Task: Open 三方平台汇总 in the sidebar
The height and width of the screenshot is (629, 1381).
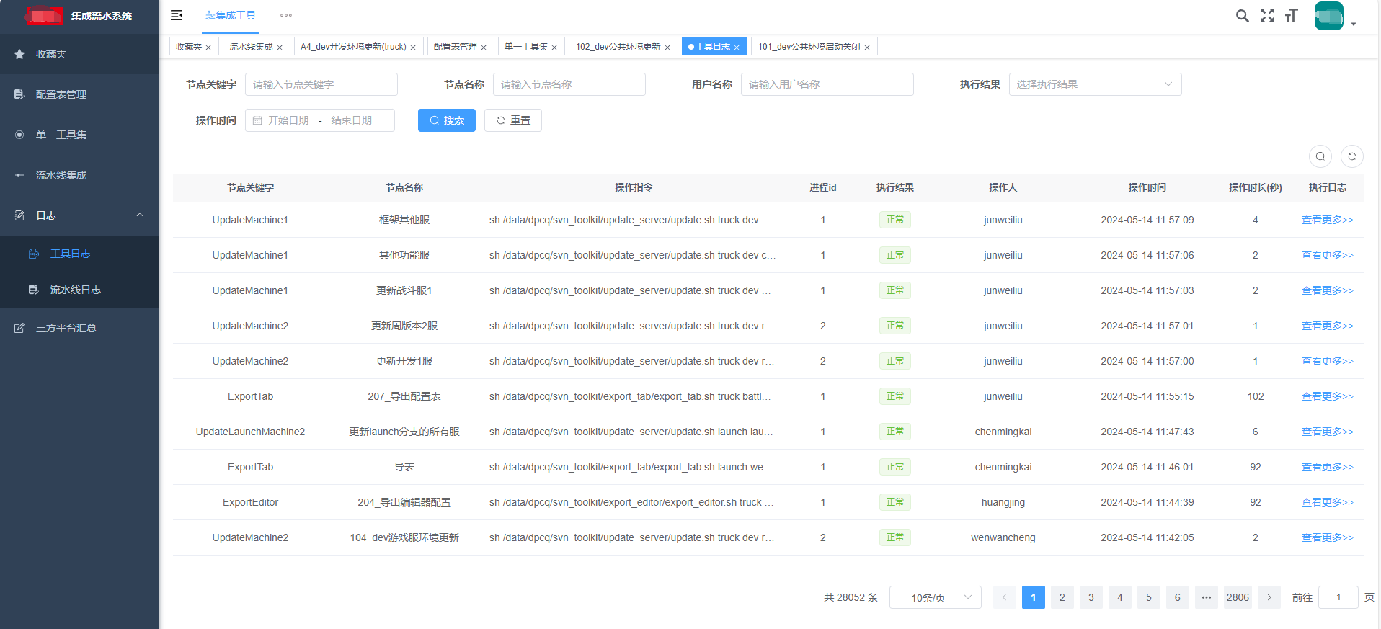Action: 79,328
